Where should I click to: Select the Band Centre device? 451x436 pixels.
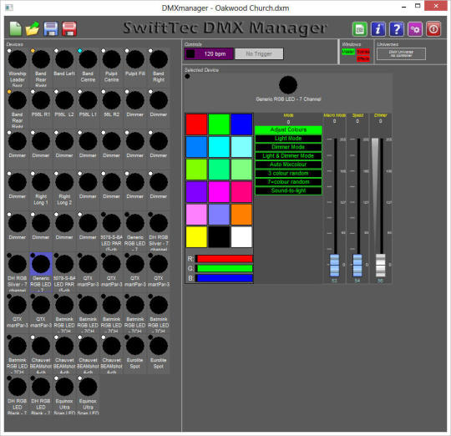(x=88, y=68)
